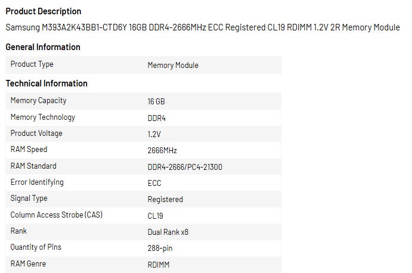Click the DDR4-2666/PC4-21300 standard value
The image size is (412, 273).
[x=185, y=167]
